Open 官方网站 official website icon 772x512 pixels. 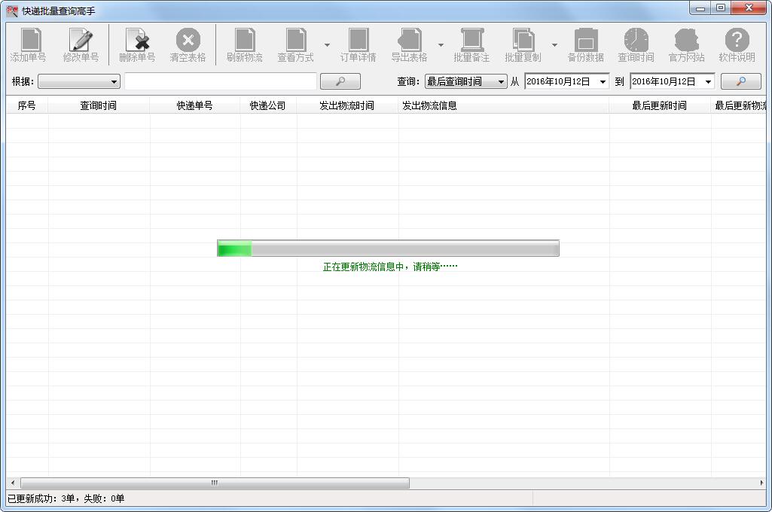click(x=686, y=39)
